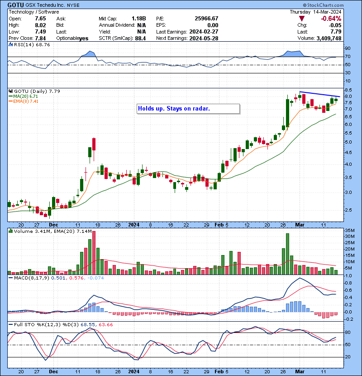The image size is (362, 376).
Task: Click the GOTU (Daily) 7.79 price label
Action: pyautogui.click(x=37, y=91)
